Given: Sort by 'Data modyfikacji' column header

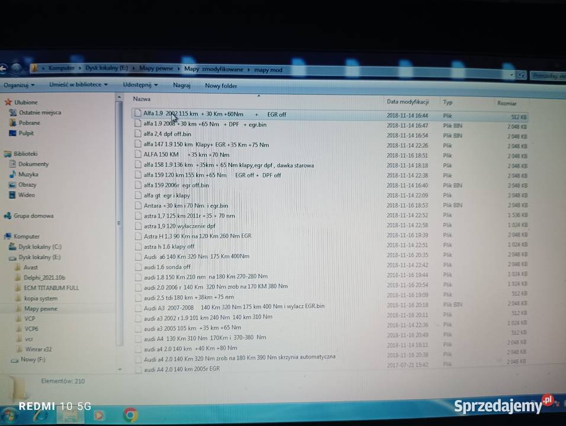Looking at the screenshot, I should [x=408, y=102].
